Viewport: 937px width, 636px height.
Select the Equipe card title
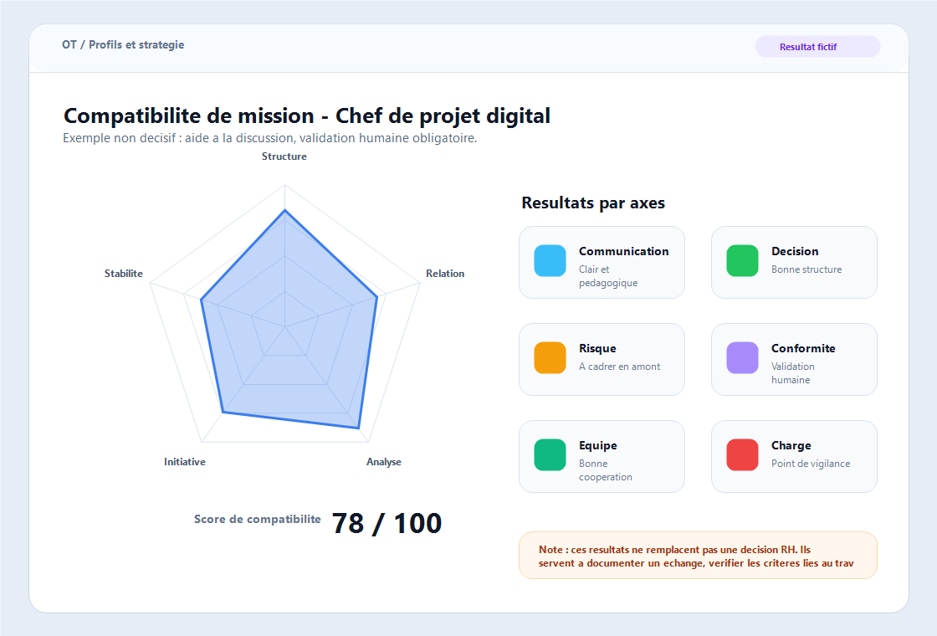click(597, 445)
